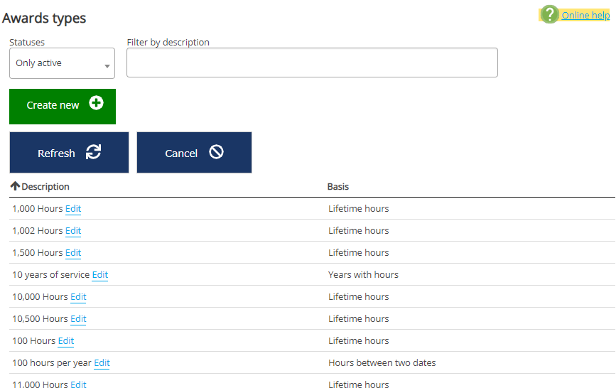Click the sort arrow beside Description
616x388 pixels.
click(15, 186)
